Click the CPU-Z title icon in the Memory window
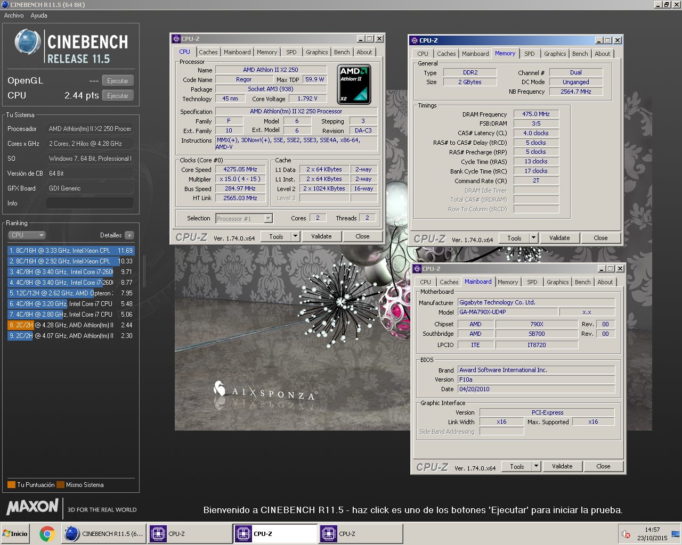The width and height of the screenshot is (682, 545). pos(415,40)
